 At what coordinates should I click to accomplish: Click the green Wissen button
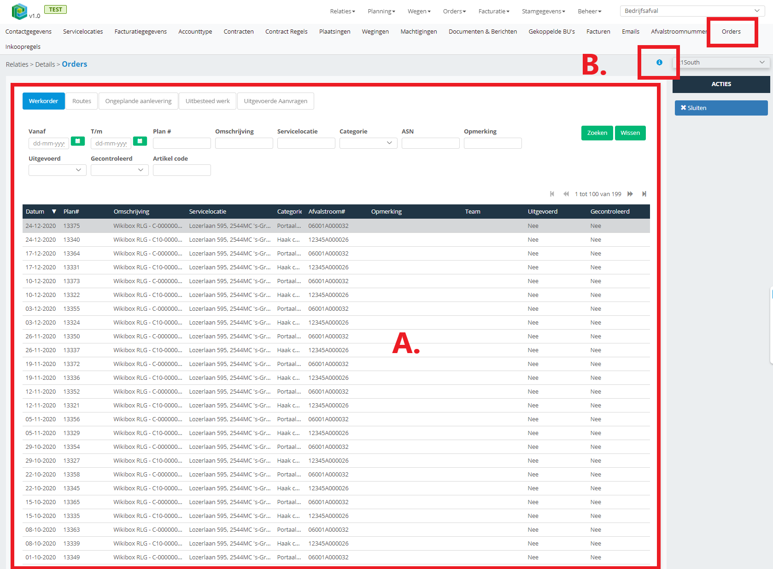pyautogui.click(x=630, y=133)
